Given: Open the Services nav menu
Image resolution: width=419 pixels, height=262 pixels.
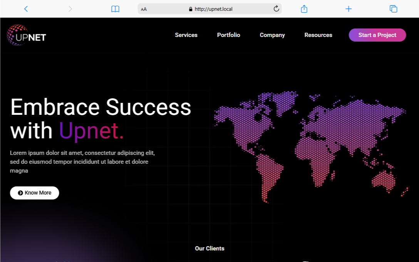Looking at the screenshot, I should click(186, 35).
